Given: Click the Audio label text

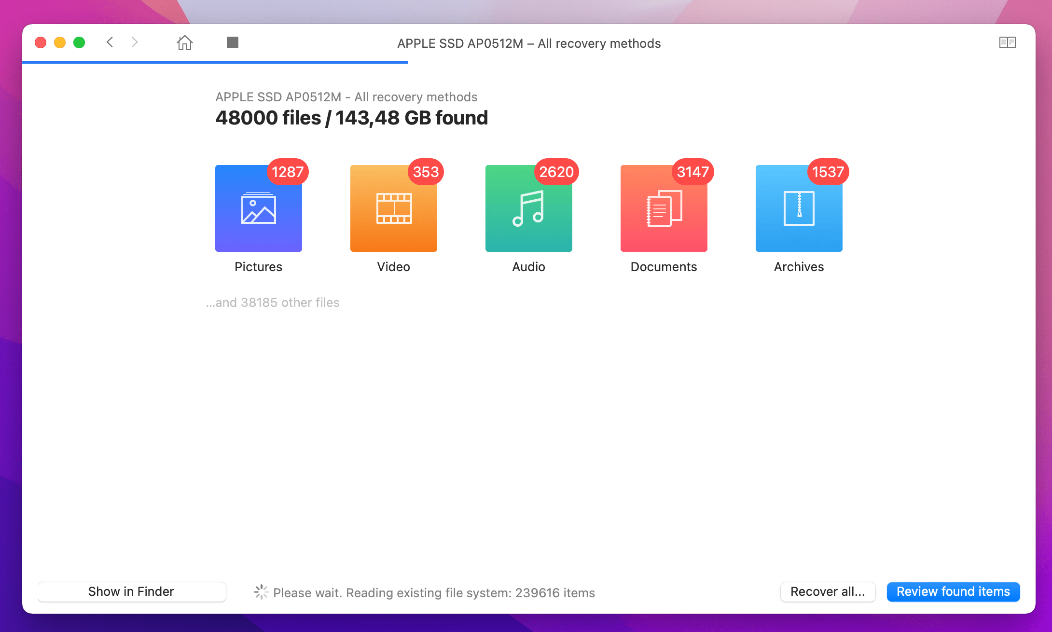Looking at the screenshot, I should pyautogui.click(x=529, y=267).
